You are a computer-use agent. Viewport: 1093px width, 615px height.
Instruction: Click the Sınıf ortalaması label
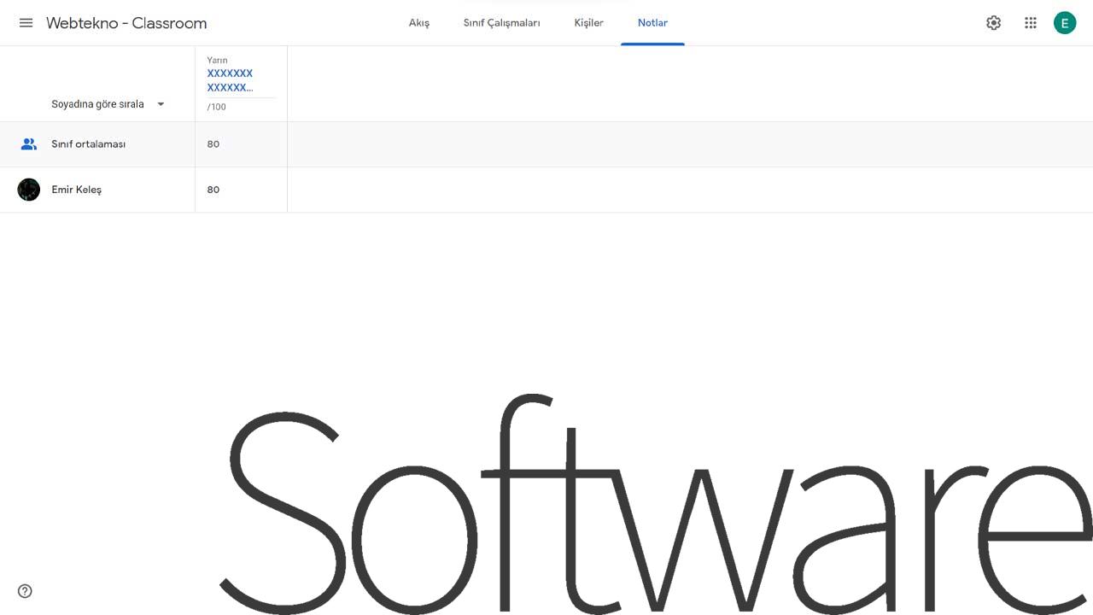tap(89, 144)
